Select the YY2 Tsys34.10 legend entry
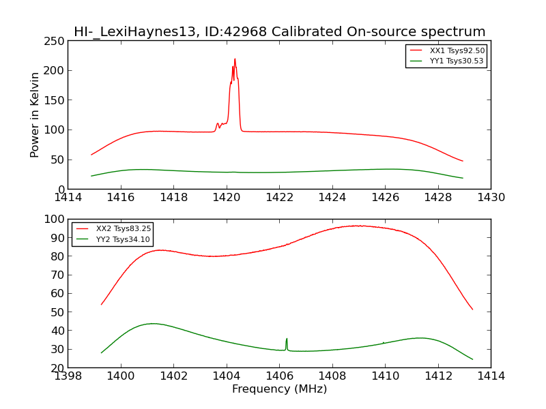The height and width of the screenshot is (409, 546). pyautogui.click(x=124, y=239)
